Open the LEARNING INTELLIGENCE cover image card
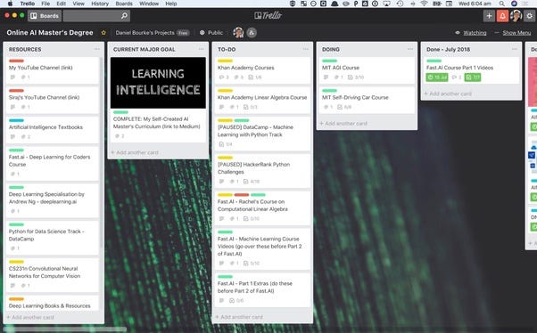This screenshot has width=537, height=333. point(158,83)
